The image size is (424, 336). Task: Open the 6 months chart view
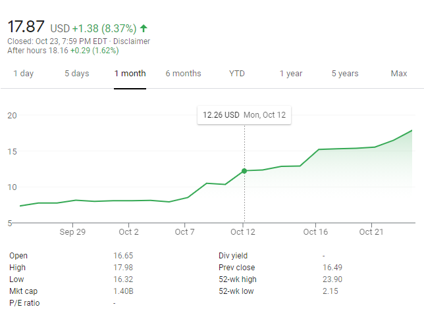183,74
